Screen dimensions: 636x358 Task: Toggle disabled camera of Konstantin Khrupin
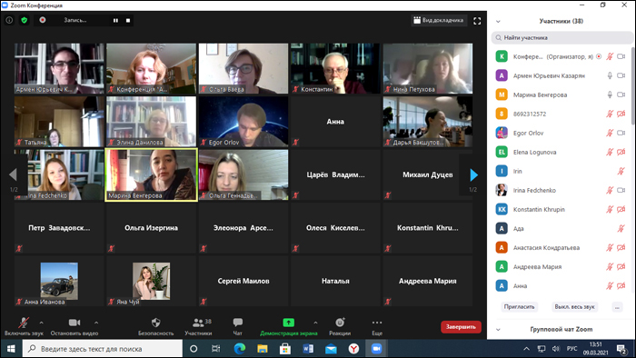click(621, 209)
